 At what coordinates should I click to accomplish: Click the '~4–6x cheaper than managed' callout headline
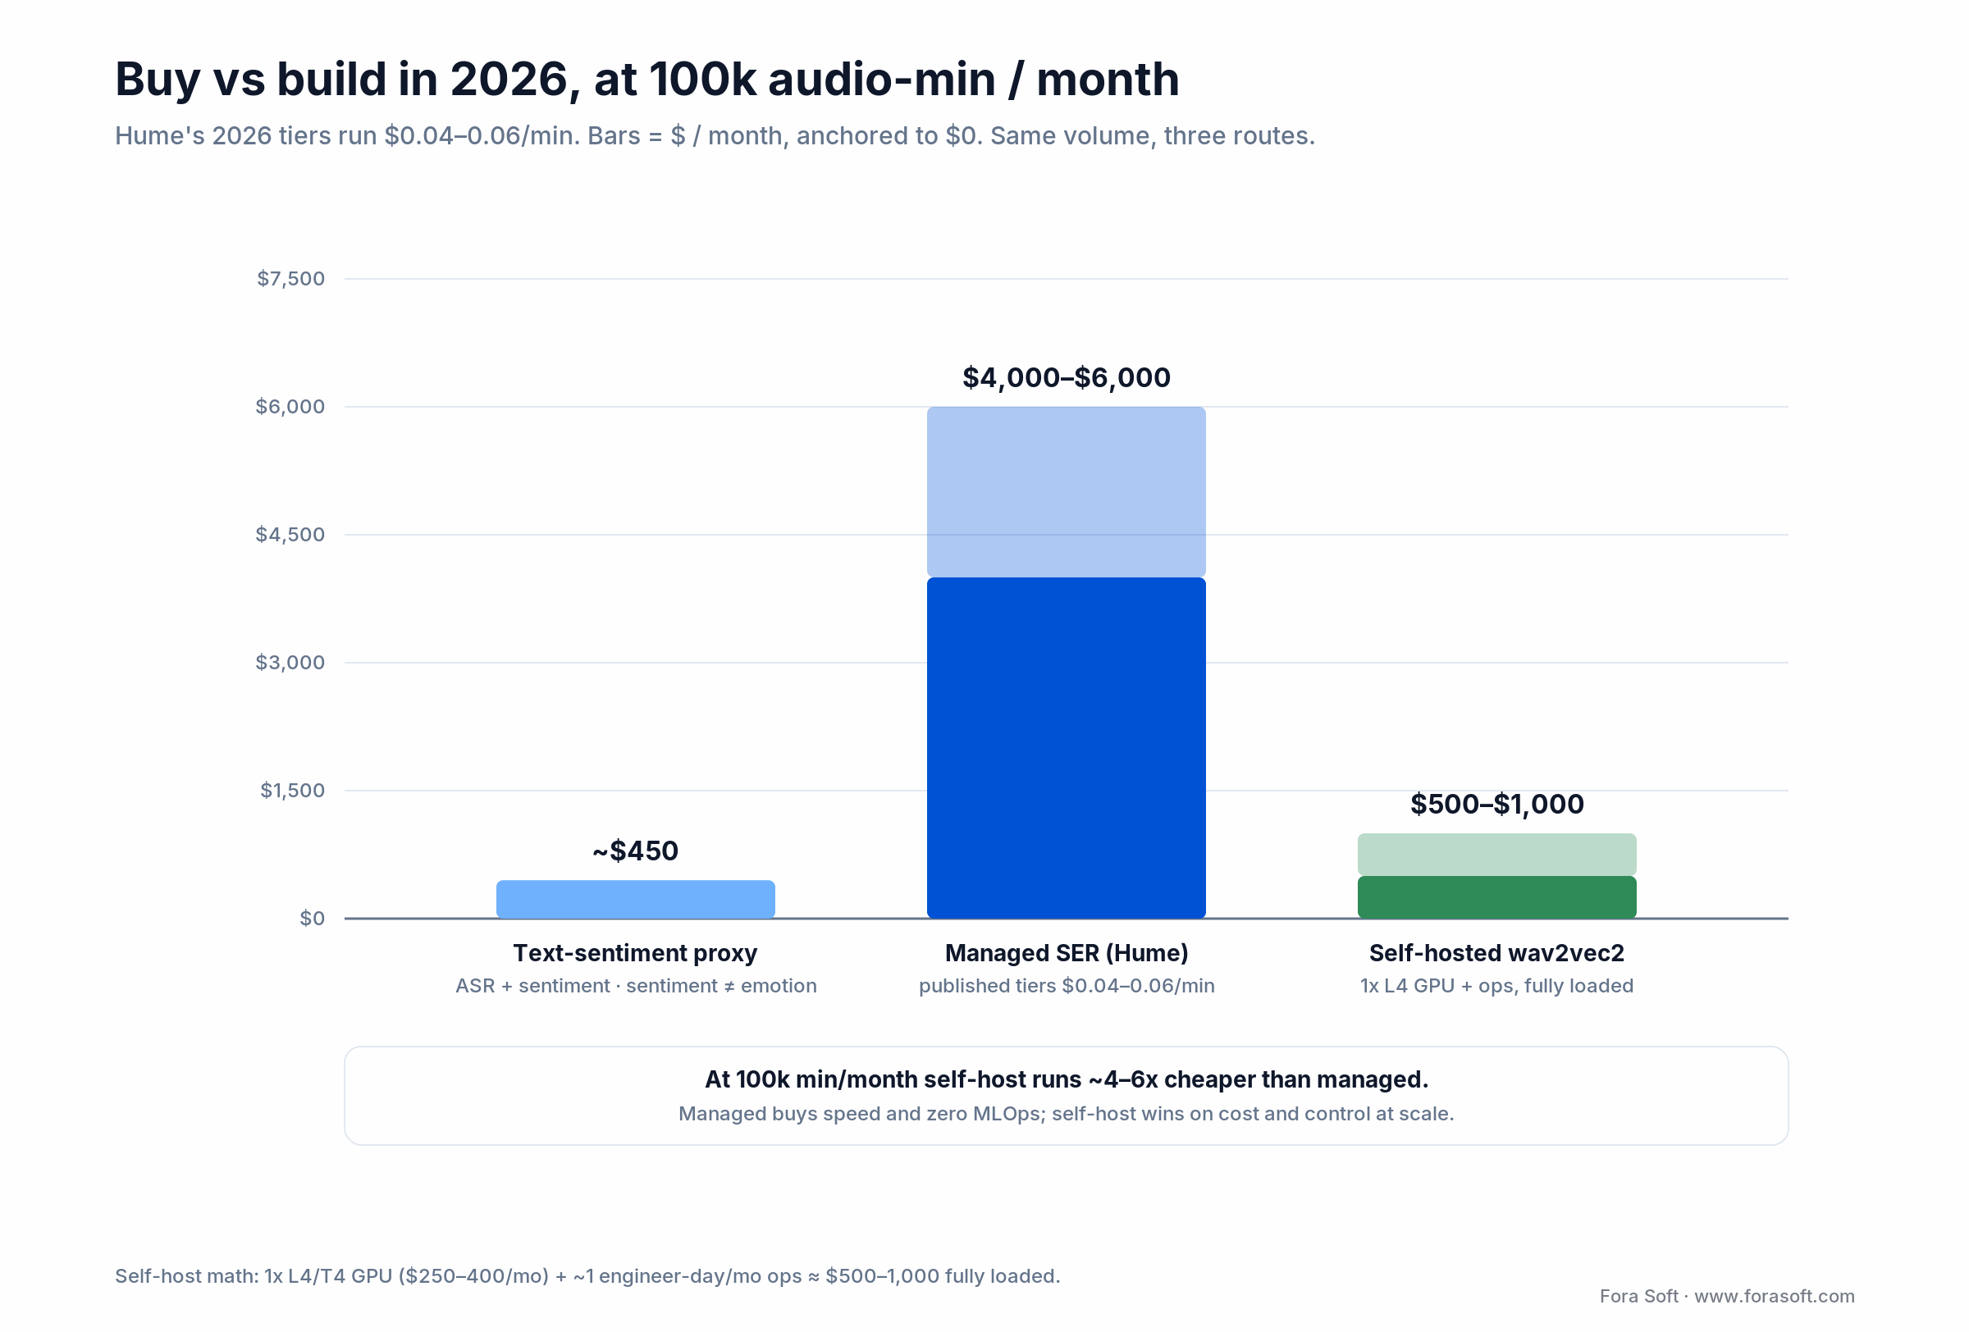pyautogui.click(x=1066, y=1079)
